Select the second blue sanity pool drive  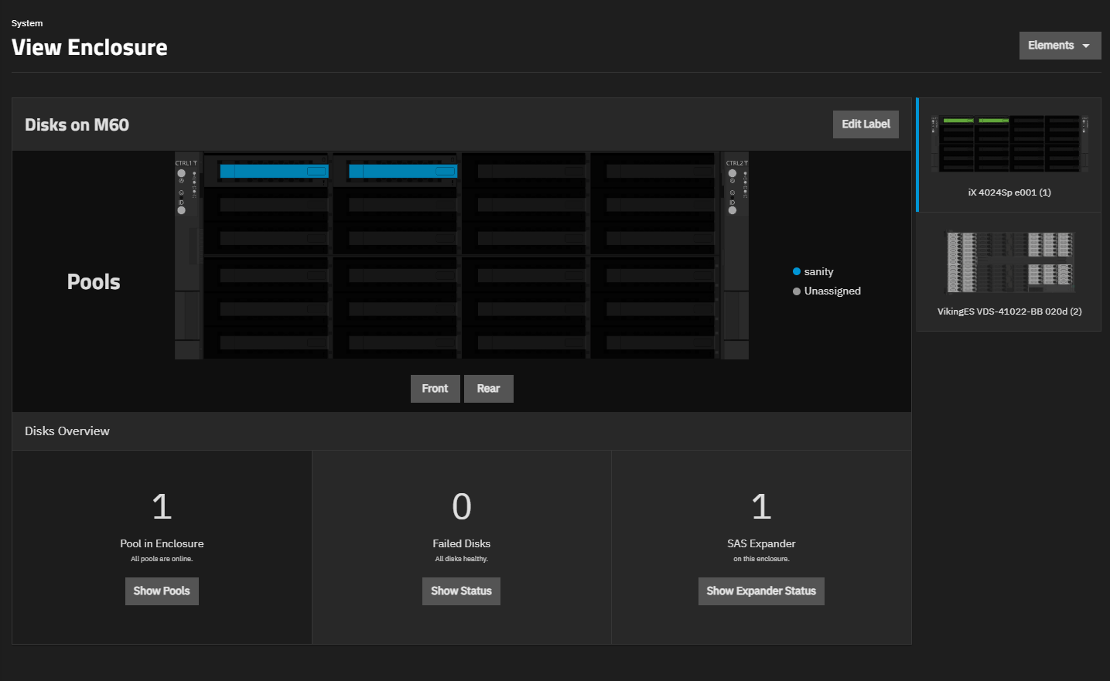click(x=402, y=171)
